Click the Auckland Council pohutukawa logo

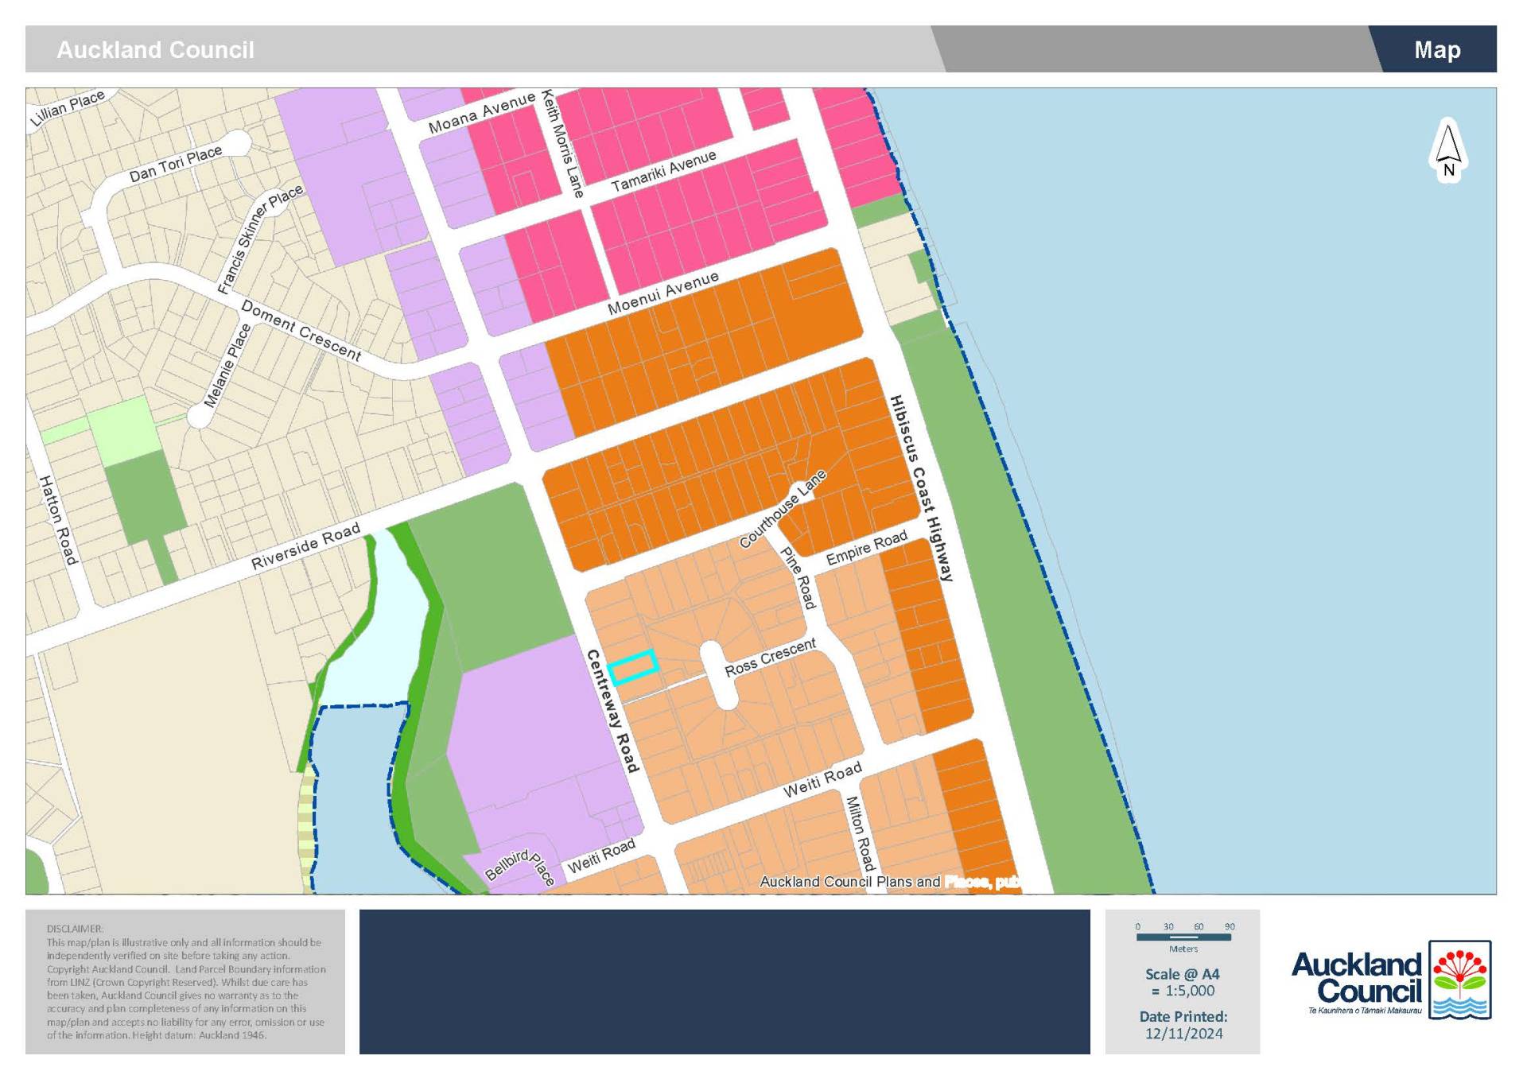(x=1459, y=979)
